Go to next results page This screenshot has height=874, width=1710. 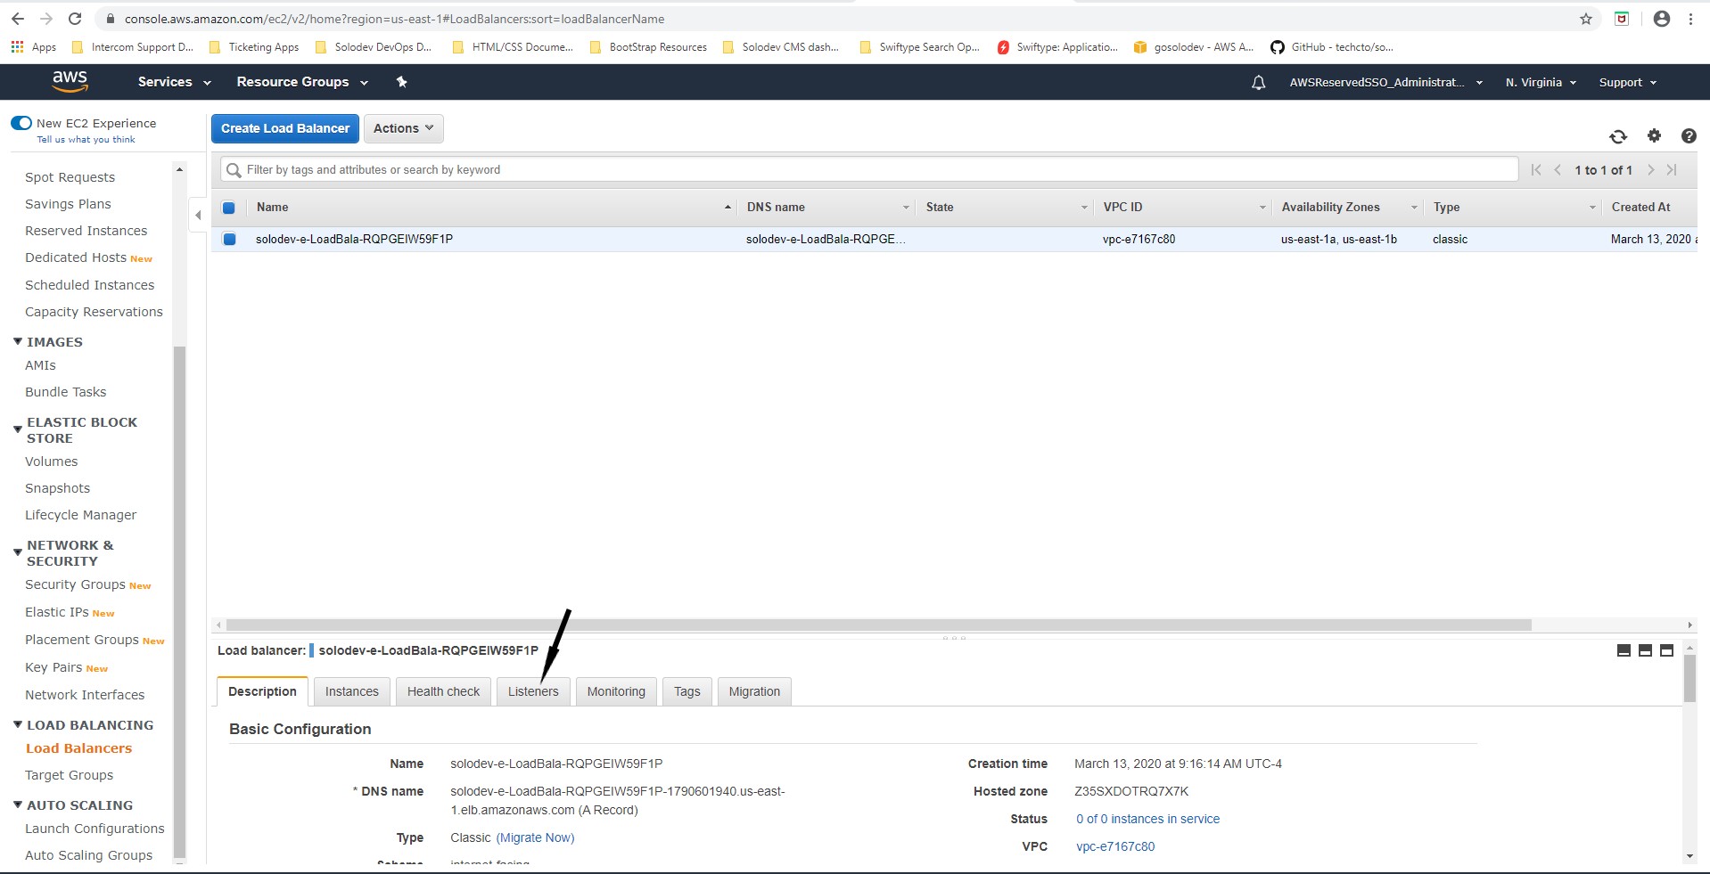pyautogui.click(x=1650, y=170)
